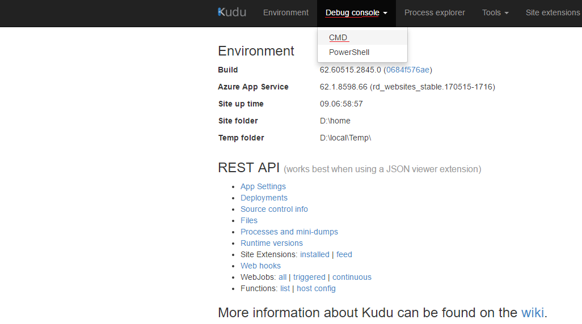Open Runtime versions link

272,243
